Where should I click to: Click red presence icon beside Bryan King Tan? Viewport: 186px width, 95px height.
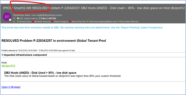click(70, 22)
